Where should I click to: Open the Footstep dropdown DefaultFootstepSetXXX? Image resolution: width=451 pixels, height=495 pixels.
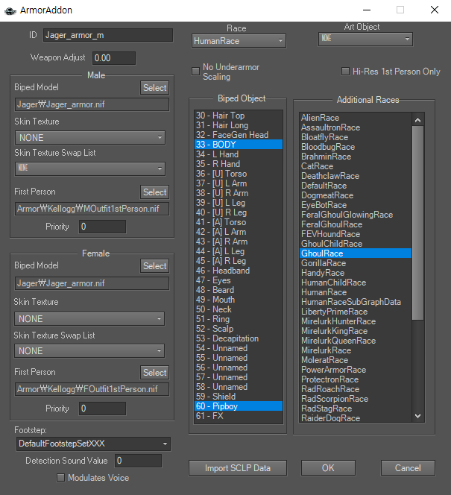[x=93, y=444]
